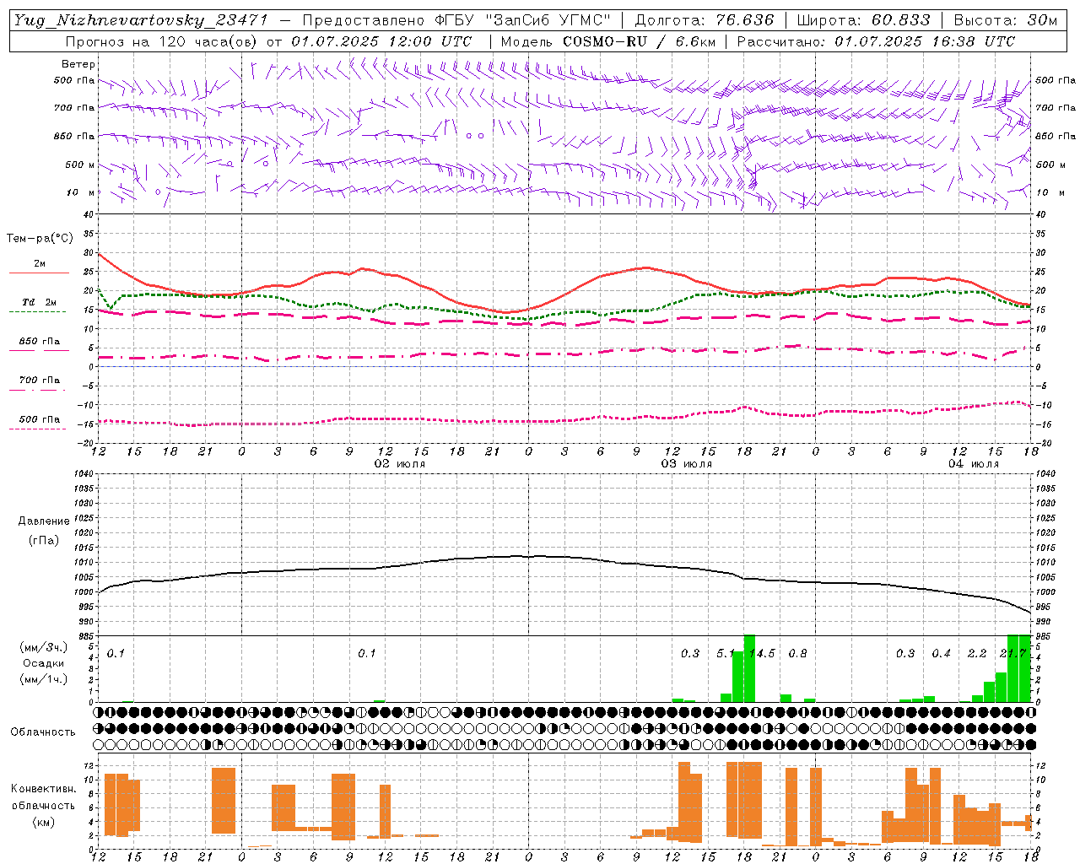The image size is (1080, 864).
Task: Click 'Прогноз на 120 часа(ов)' forecast text
Action: pyautogui.click(x=161, y=41)
